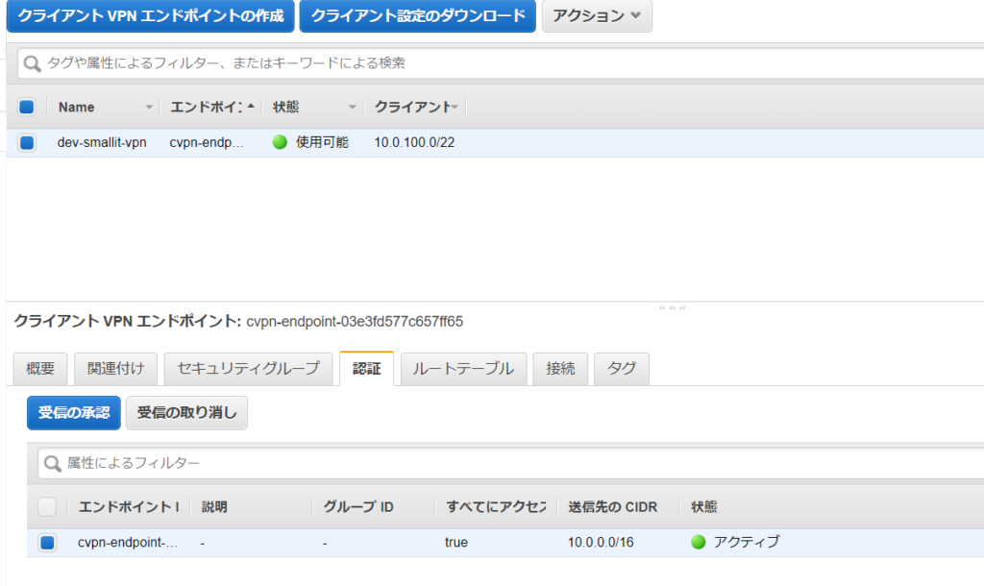
Task: Open the アクション dropdown menu
Action: [597, 16]
